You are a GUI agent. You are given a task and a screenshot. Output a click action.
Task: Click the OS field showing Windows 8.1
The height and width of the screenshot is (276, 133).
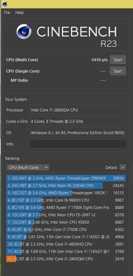pyautogui.click(x=78, y=132)
